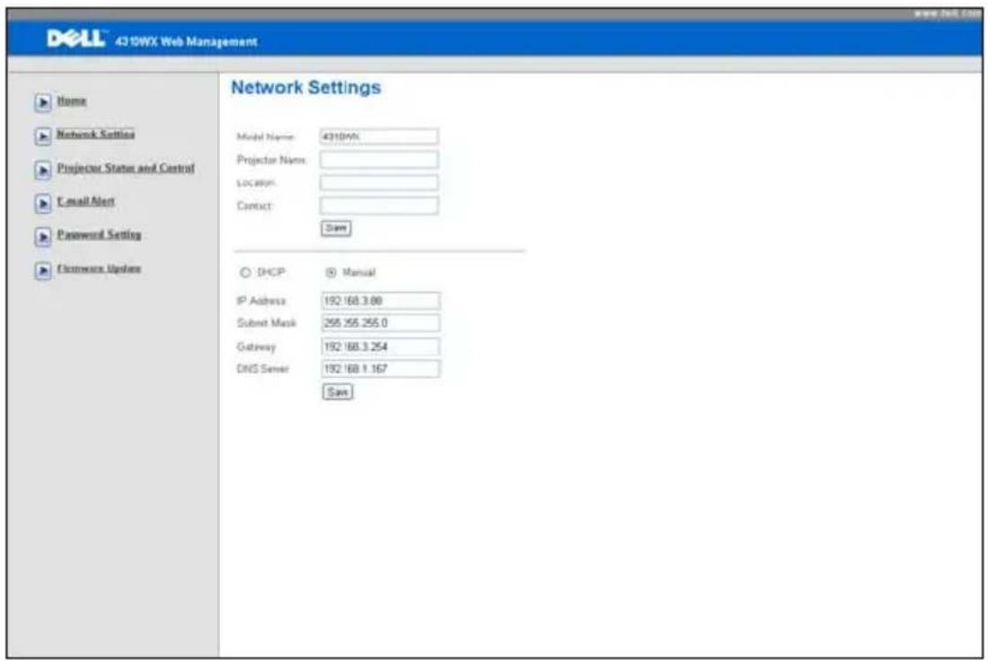
Task: Click the 4310WX Web Management title text
Action: coord(187,41)
